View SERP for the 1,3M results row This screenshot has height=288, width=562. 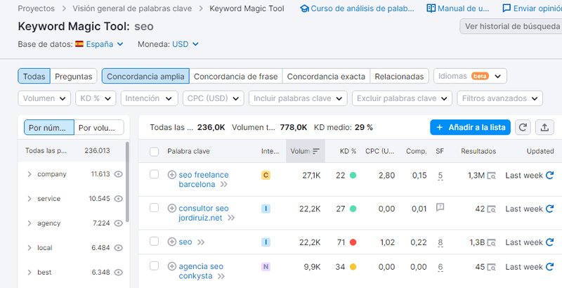click(x=491, y=176)
